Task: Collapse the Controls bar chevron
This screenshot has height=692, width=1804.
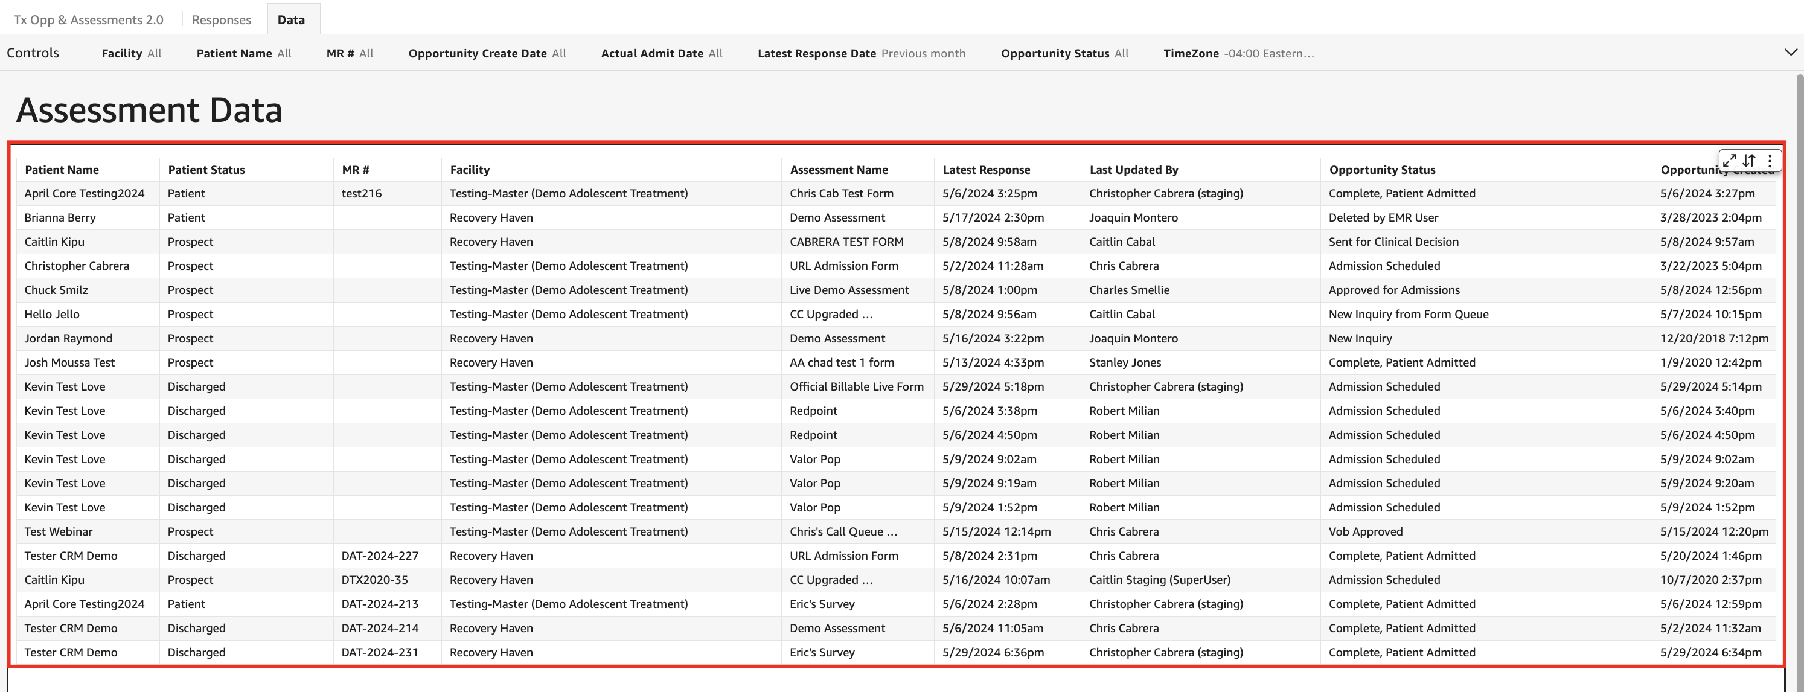Action: point(1790,53)
